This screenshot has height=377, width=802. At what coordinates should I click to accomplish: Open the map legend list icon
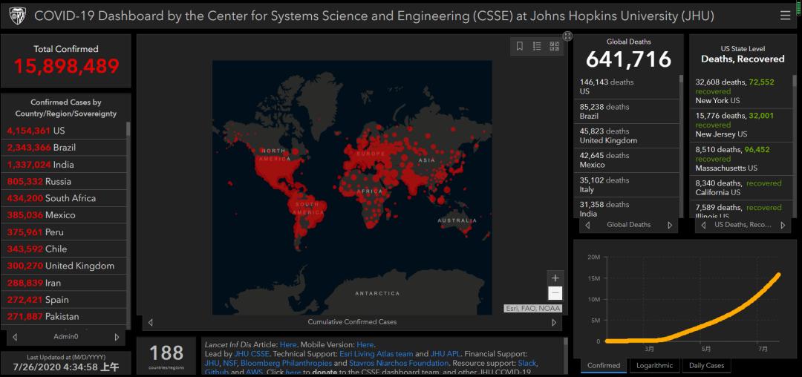[537, 47]
